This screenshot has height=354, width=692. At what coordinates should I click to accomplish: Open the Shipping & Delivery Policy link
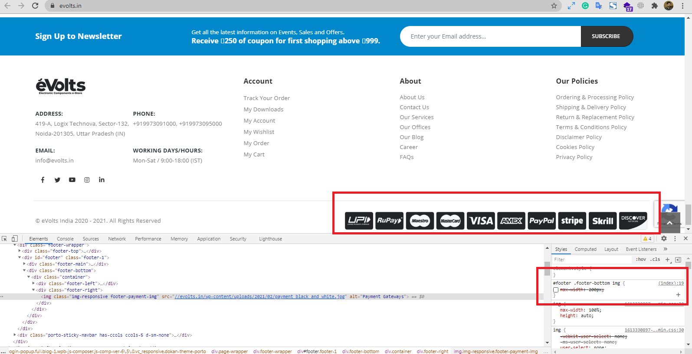click(x=591, y=107)
